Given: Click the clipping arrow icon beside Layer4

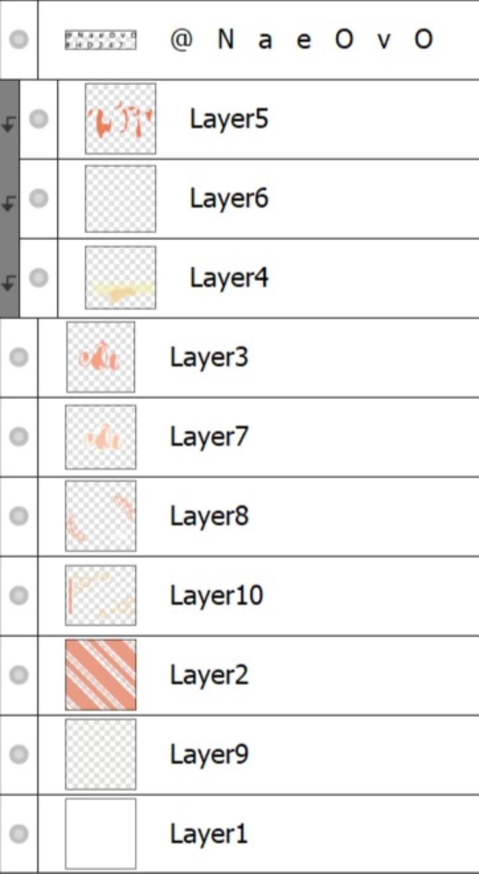Looking at the screenshot, I should coord(9,283).
